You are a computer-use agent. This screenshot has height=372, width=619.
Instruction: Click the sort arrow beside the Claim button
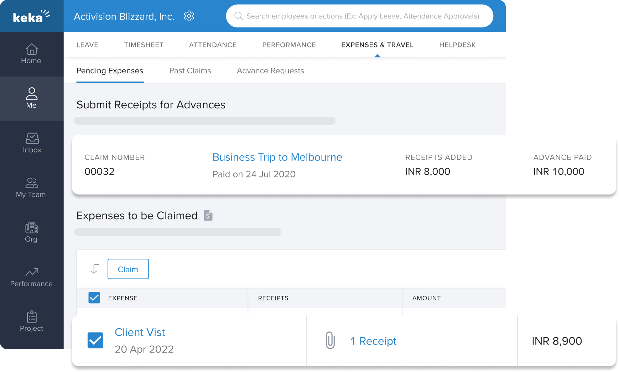[94, 269]
